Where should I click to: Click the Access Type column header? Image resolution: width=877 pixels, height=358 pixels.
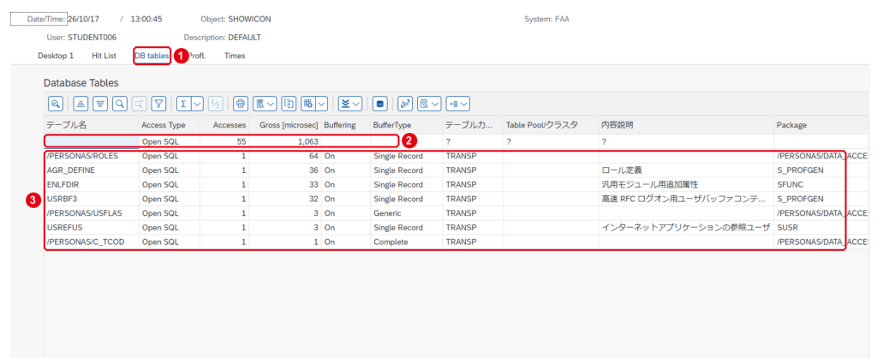(x=169, y=125)
